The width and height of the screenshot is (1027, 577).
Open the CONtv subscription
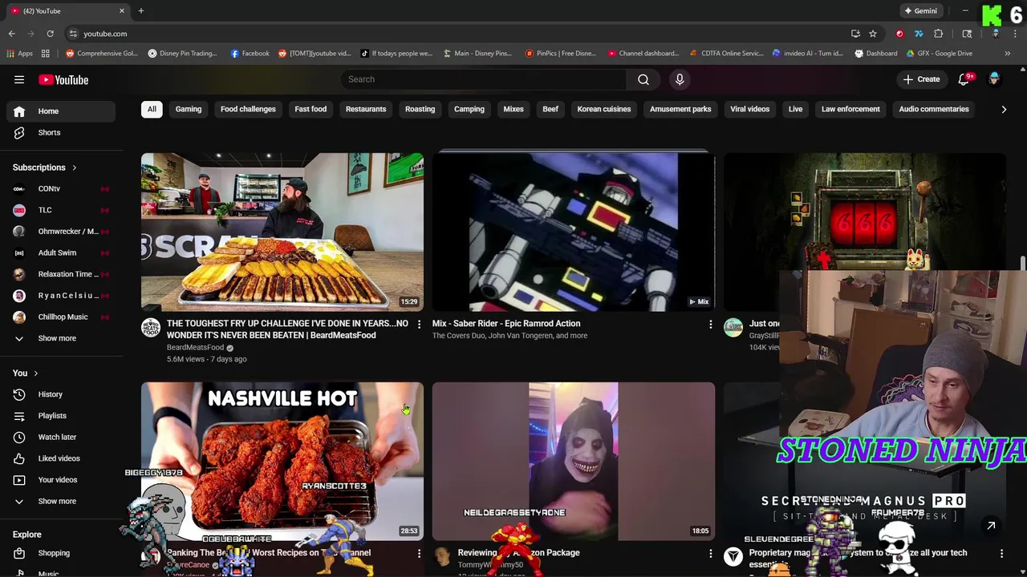coord(61,188)
